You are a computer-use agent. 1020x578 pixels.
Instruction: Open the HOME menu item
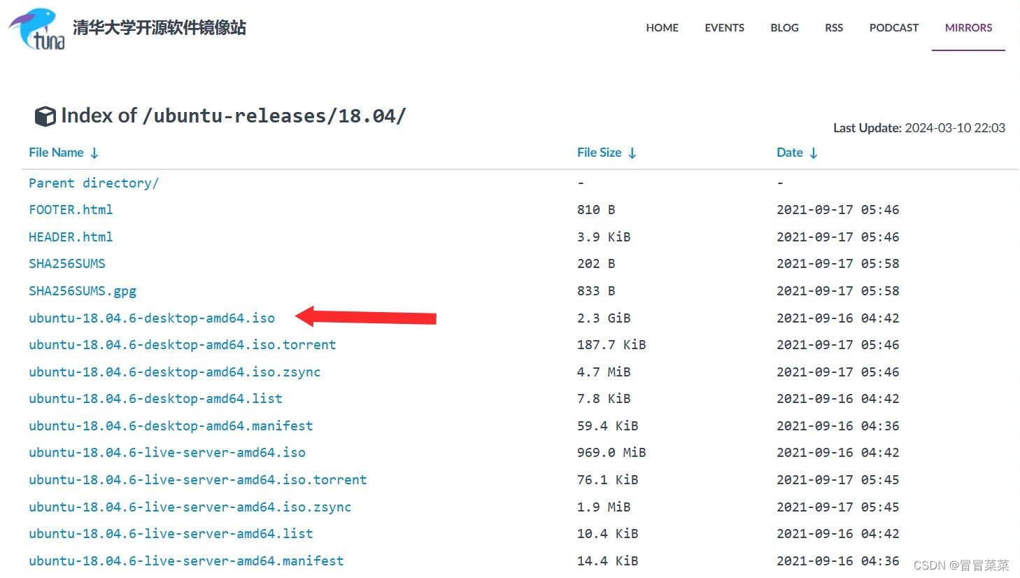[x=662, y=28]
